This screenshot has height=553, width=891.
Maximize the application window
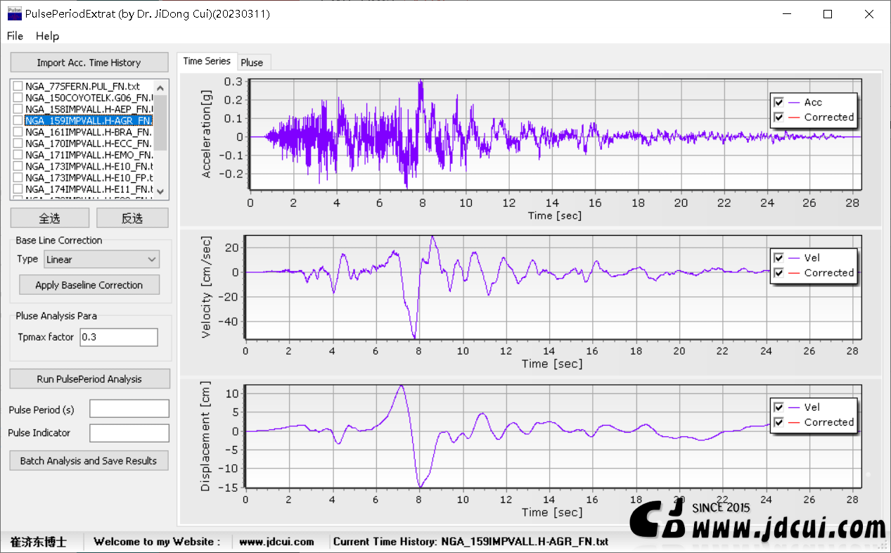[828, 14]
